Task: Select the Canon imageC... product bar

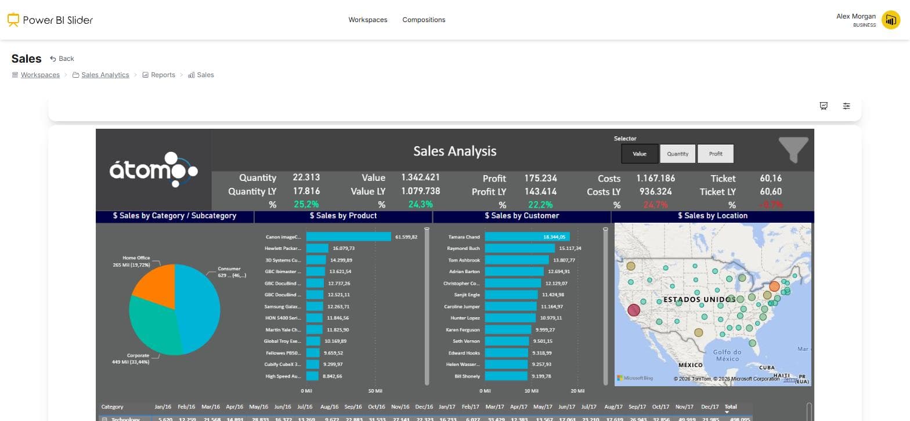Action: (349, 237)
